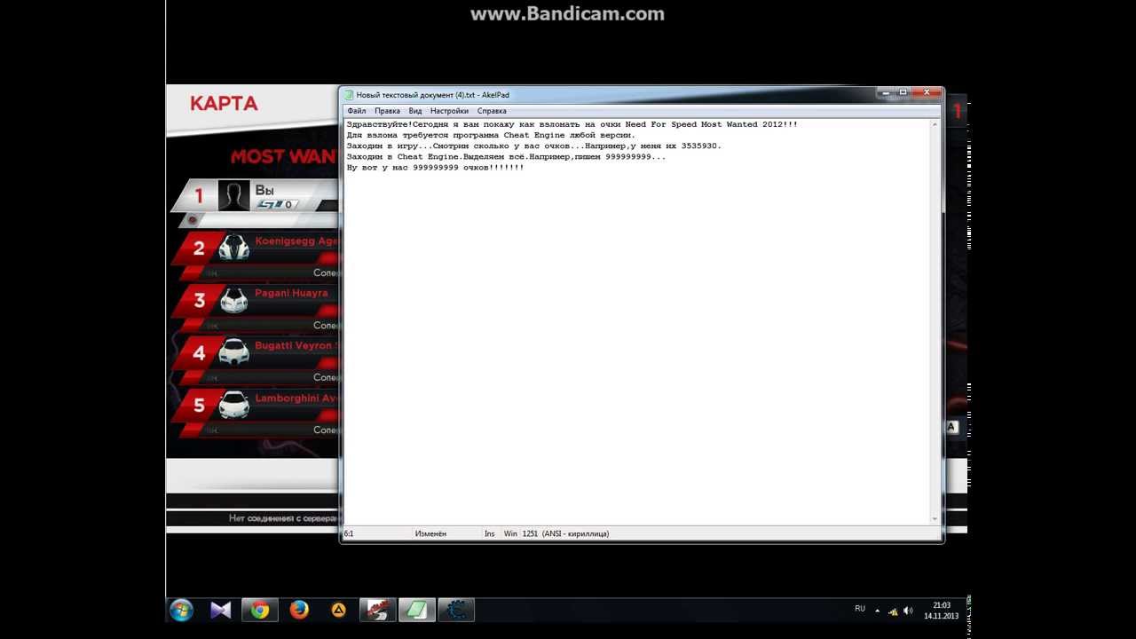This screenshot has width=1136, height=639.
Task: Close the AkelPad window
Action: [927, 92]
